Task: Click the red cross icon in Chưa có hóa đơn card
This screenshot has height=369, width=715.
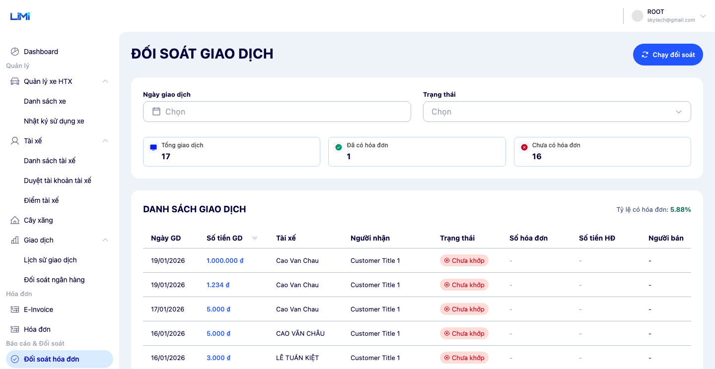Action: (524, 147)
